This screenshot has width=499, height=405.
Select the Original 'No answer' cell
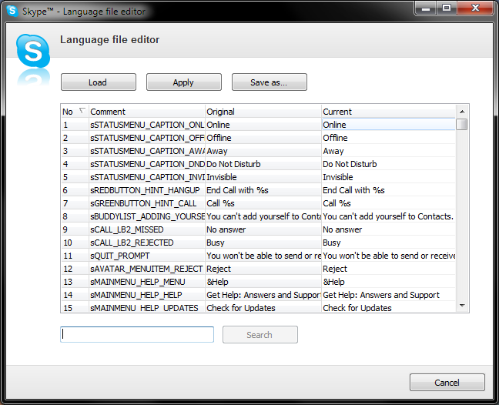[263, 229]
